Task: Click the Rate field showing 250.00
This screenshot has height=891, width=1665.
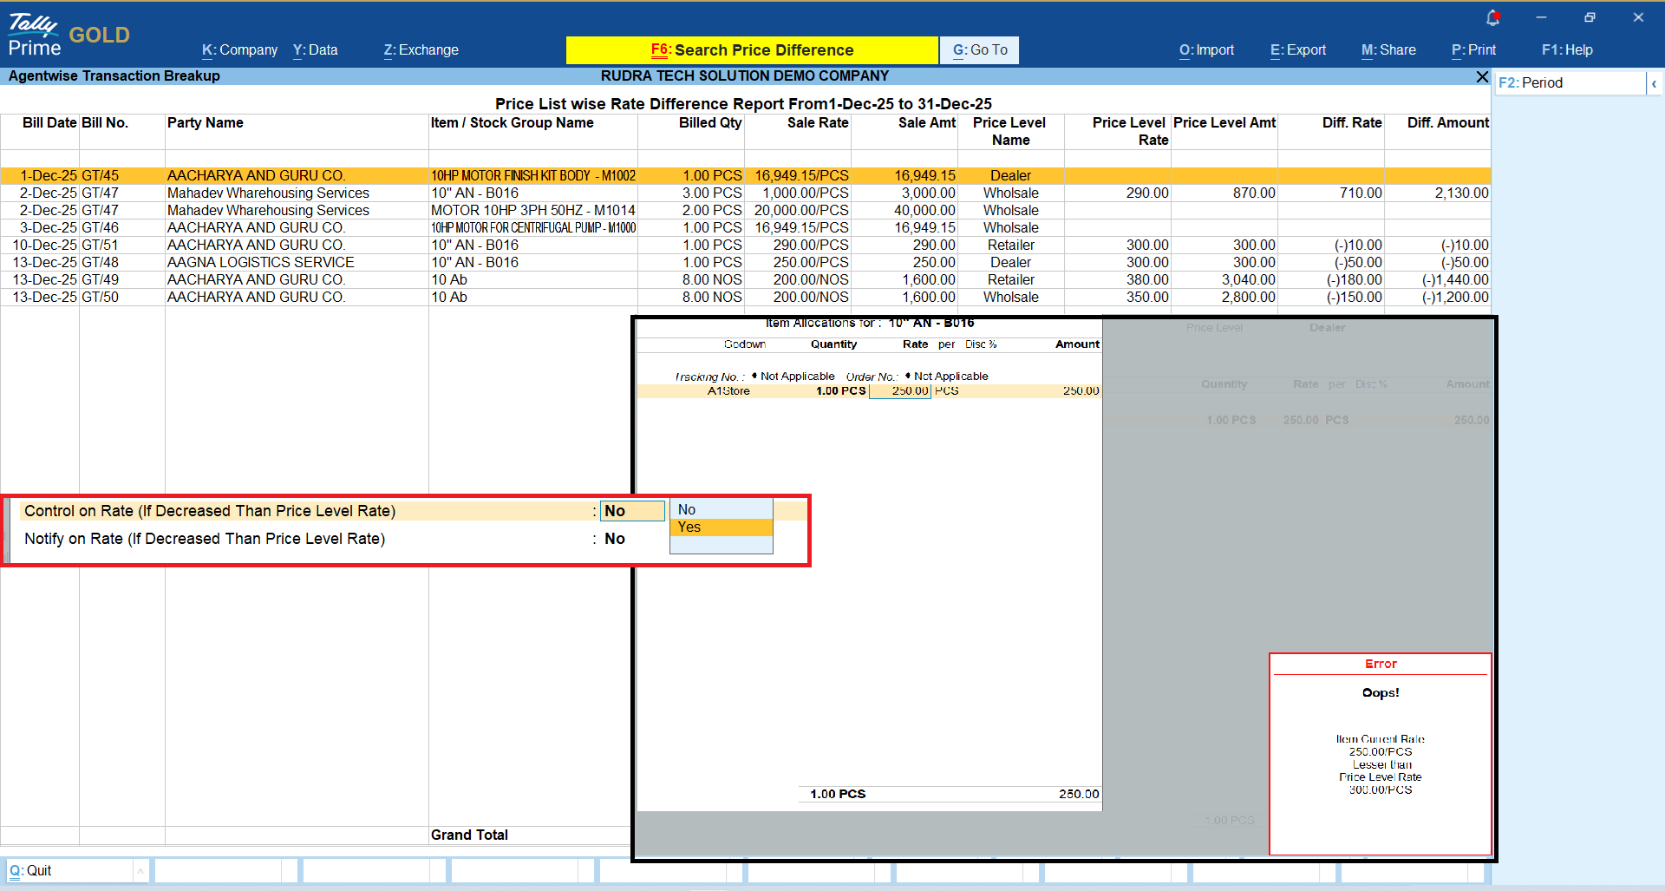Action: [900, 391]
